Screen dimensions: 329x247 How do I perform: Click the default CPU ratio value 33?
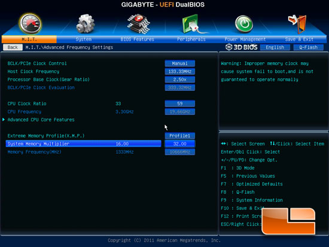tap(118, 103)
